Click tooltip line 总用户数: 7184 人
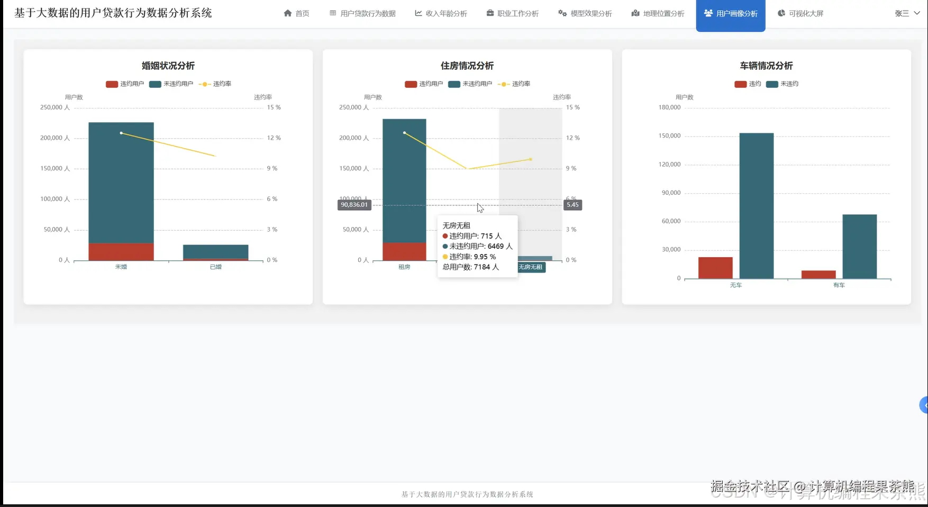The height and width of the screenshot is (507, 928). click(x=471, y=267)
